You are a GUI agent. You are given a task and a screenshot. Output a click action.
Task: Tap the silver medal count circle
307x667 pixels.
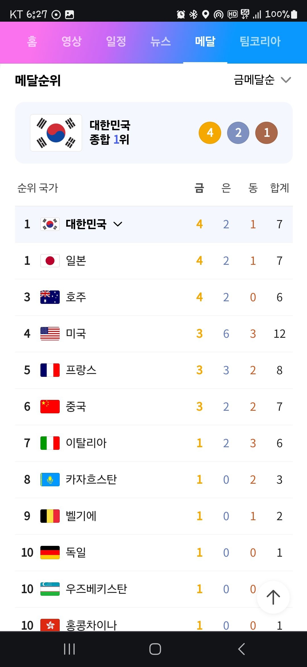238,133
